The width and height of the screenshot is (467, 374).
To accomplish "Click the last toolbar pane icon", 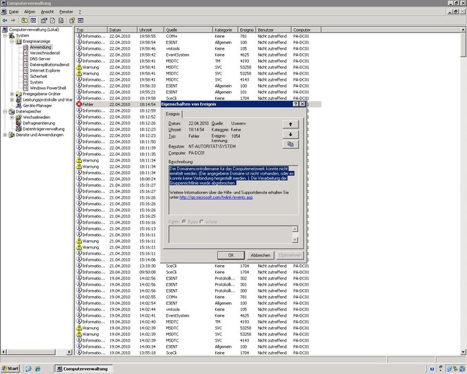I will (x=81, y=21).
